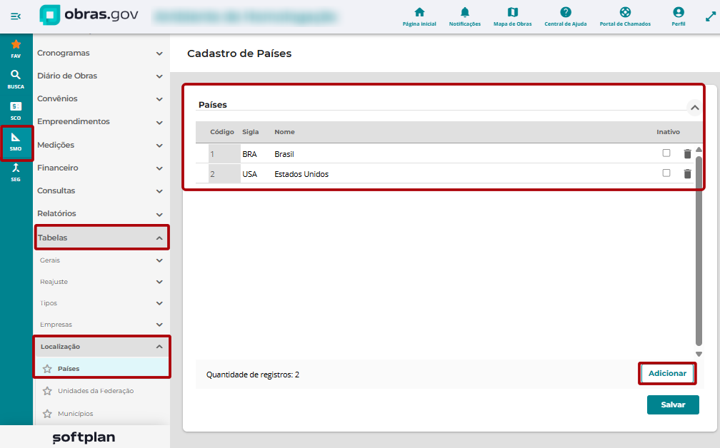
Task: Click the table's vertical scrollbar thumb
Action: pyautogui.click(x=699, y=250)
